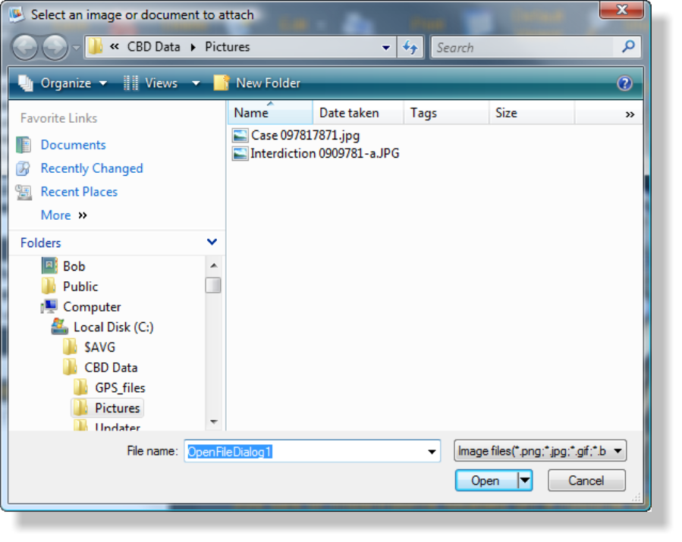Click the Views button
682x542 pixels.
point(150,83)
